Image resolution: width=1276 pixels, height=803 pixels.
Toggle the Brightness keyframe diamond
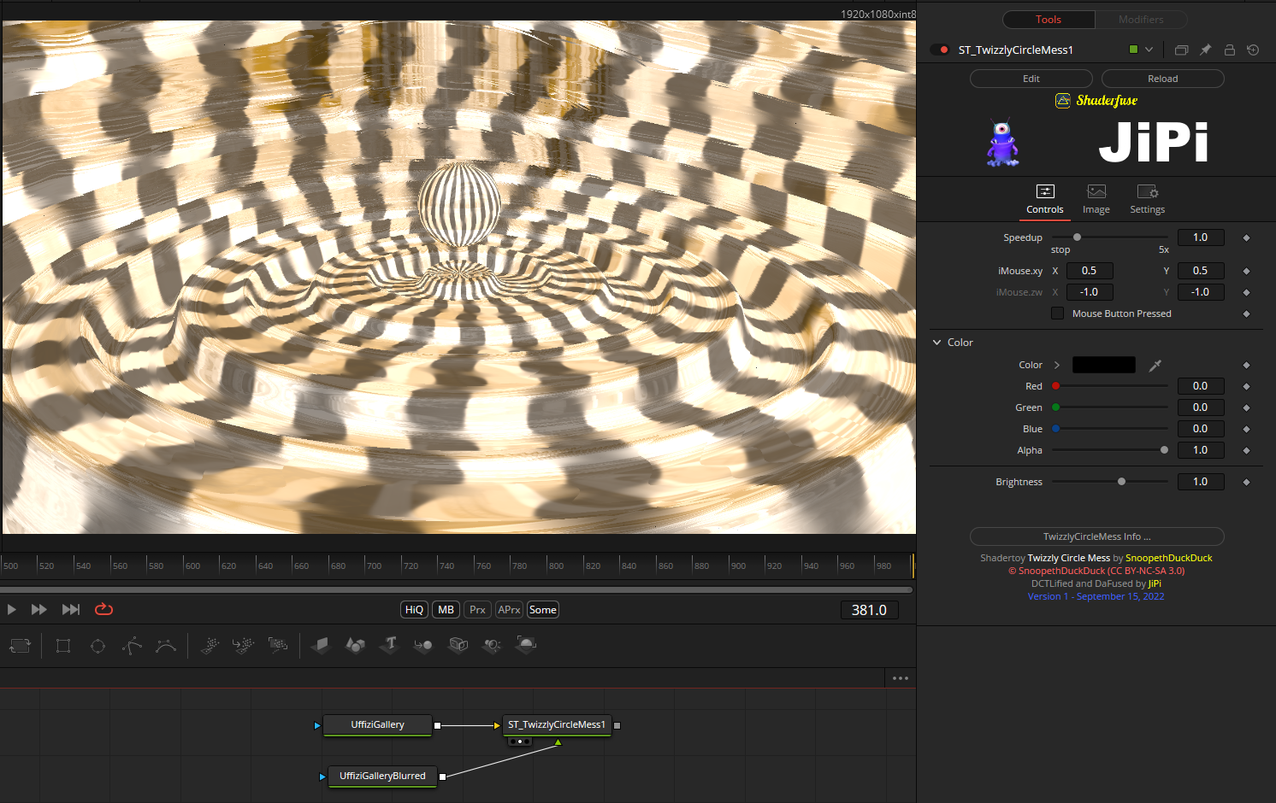click(x=1246, y=482)
